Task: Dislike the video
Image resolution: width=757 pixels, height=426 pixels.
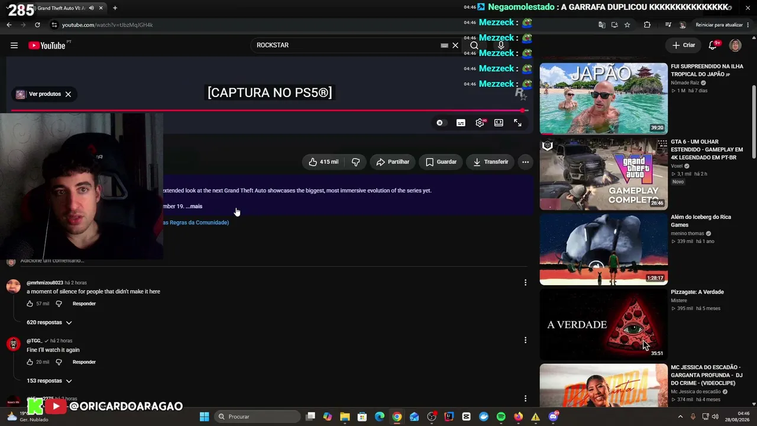Action: [x=355, y=162]
